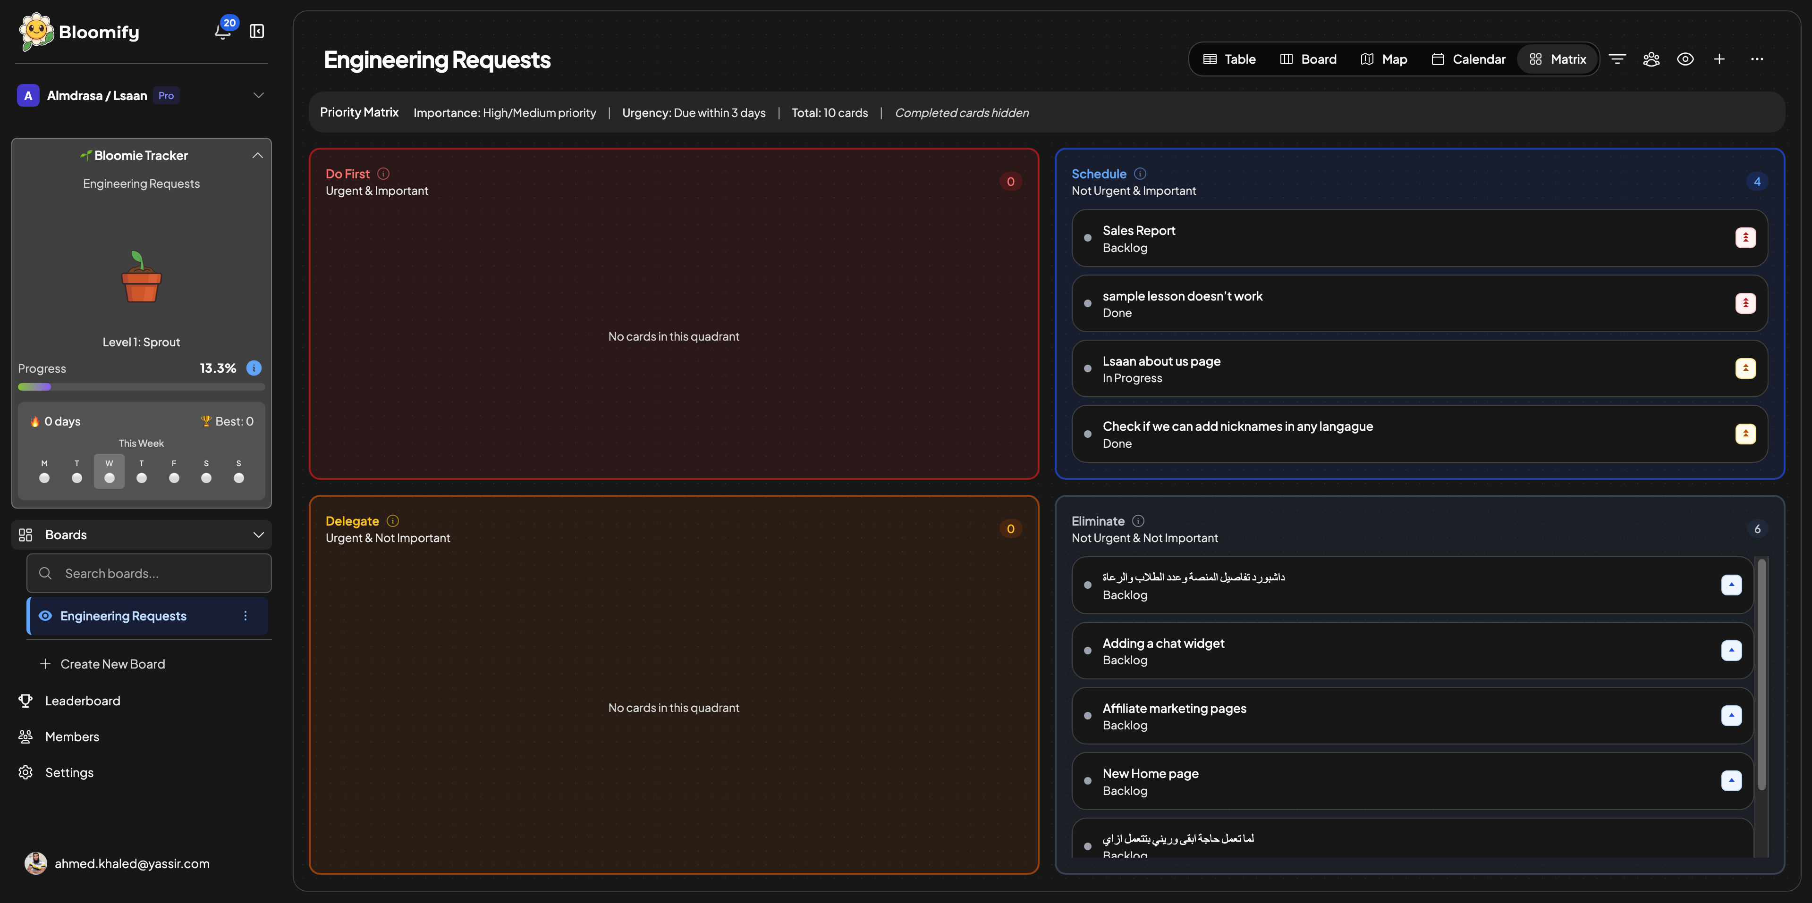Viewport: 1812px width, 903px height.
Task: Toggle the eye visibility icon in toolbar
Action: pos(1685,59)
